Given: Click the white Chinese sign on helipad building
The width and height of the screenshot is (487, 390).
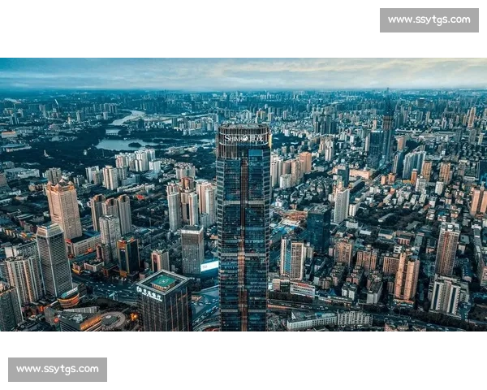Looking at the screenshot, I should 149,294.
